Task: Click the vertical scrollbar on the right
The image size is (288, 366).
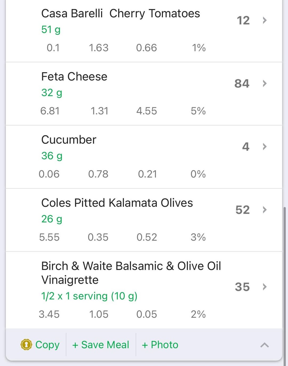Action: tap(285, 282)
